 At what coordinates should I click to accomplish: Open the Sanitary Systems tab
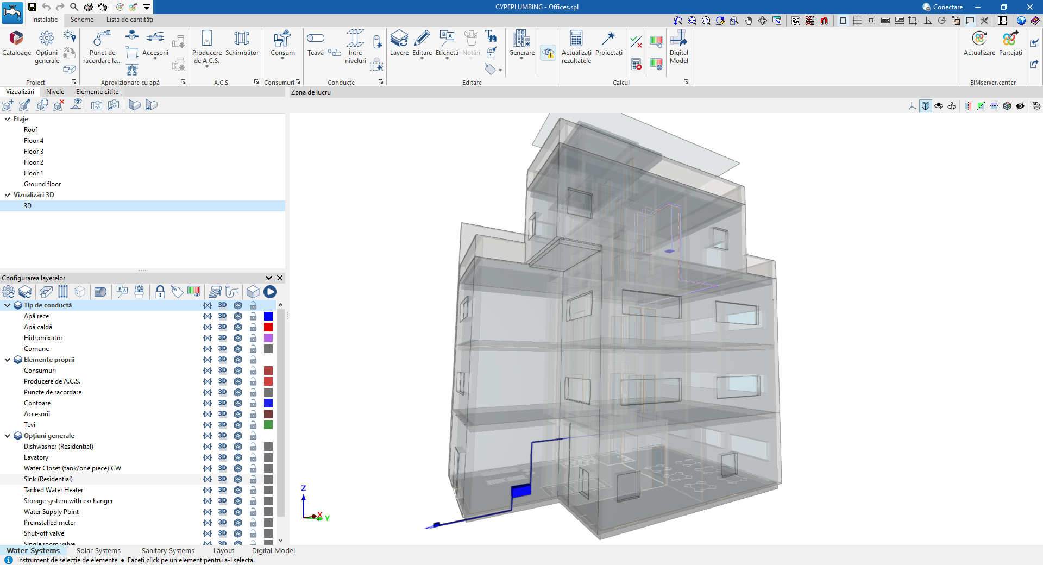click(x=168, y=551)
